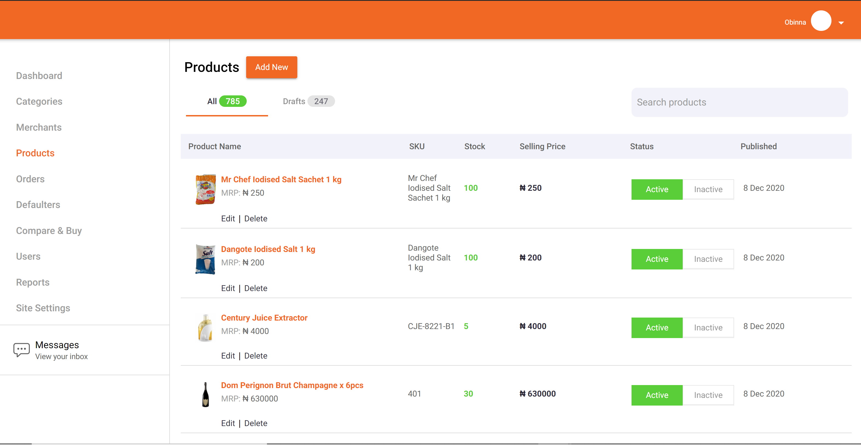Set Century Juice Extractor to Inactive

(x=708, y=328)
